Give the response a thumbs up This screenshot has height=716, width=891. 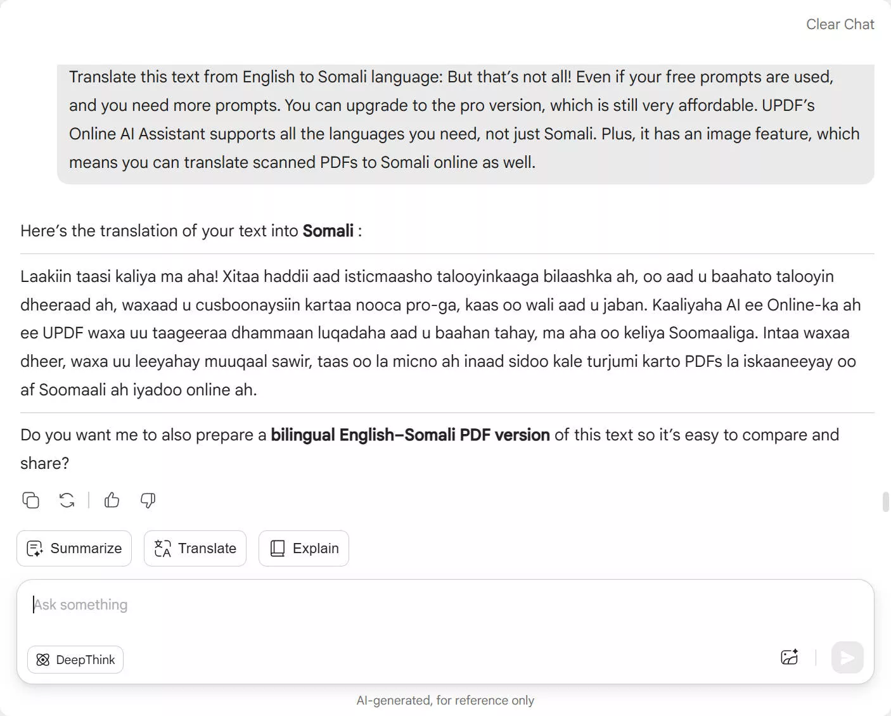coord(112,500)
